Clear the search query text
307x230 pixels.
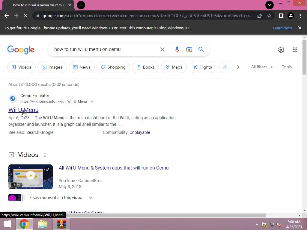[x=162, y=49]
